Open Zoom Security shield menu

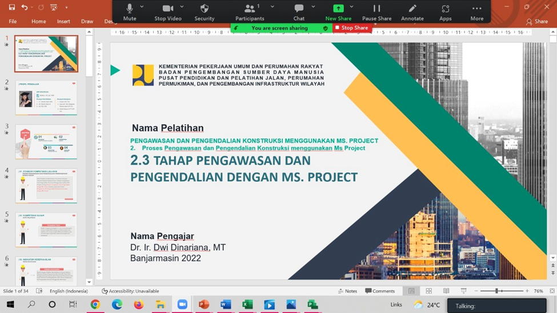point(205,12)
